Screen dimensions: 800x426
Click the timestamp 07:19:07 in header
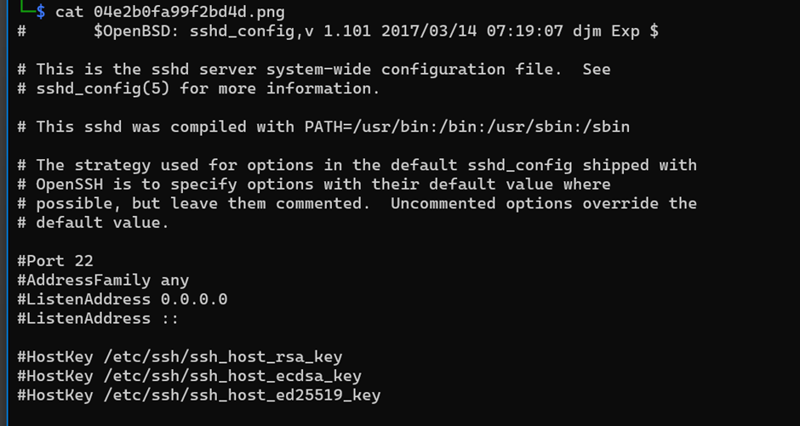click(524, 31)
